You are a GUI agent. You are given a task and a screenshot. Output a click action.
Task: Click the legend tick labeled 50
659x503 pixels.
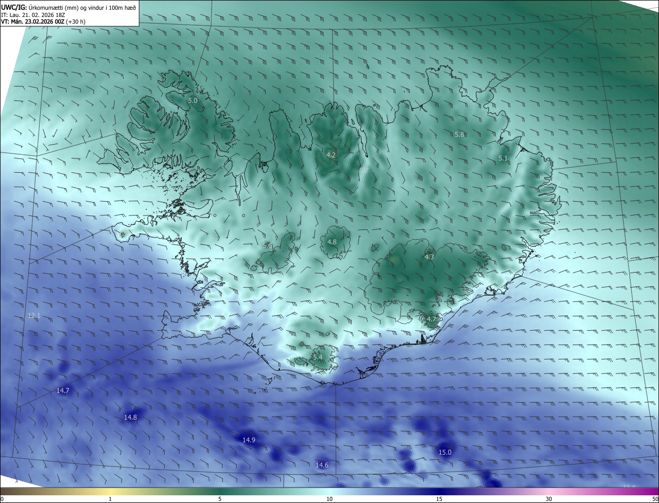click(x=655, y=499)
